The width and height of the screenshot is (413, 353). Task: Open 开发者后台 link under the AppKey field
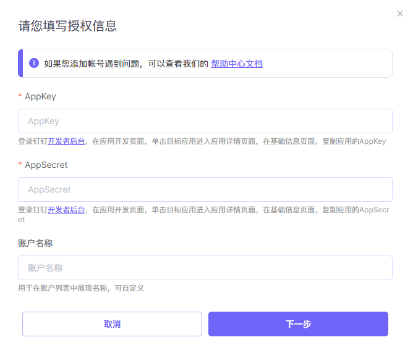pos(66,141)
